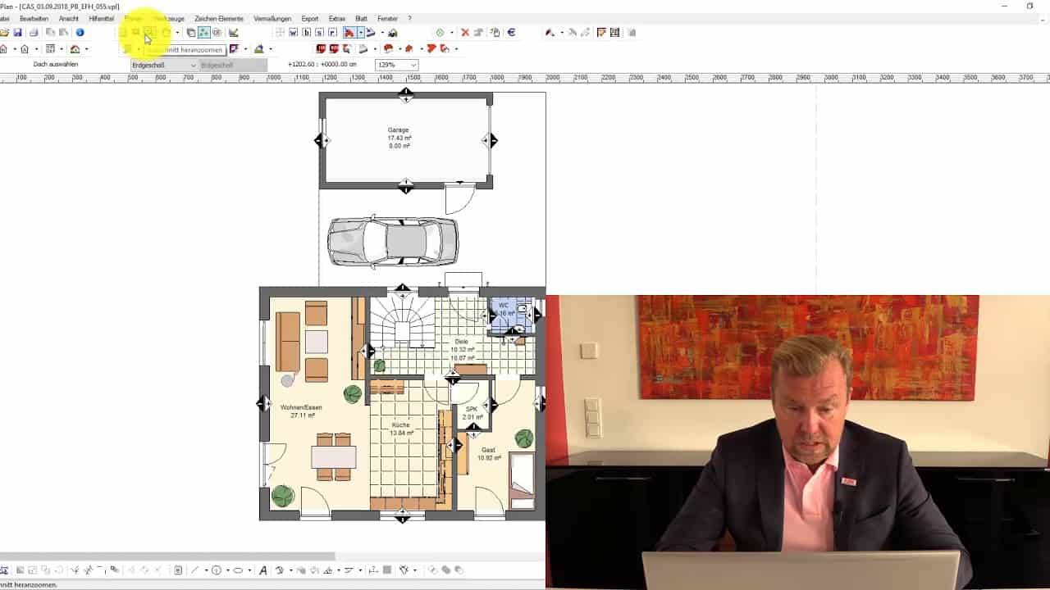This screenshot has width=1050, height=590.
Task: Open the Hilfsmittel menu
Action: pos(101,18)
